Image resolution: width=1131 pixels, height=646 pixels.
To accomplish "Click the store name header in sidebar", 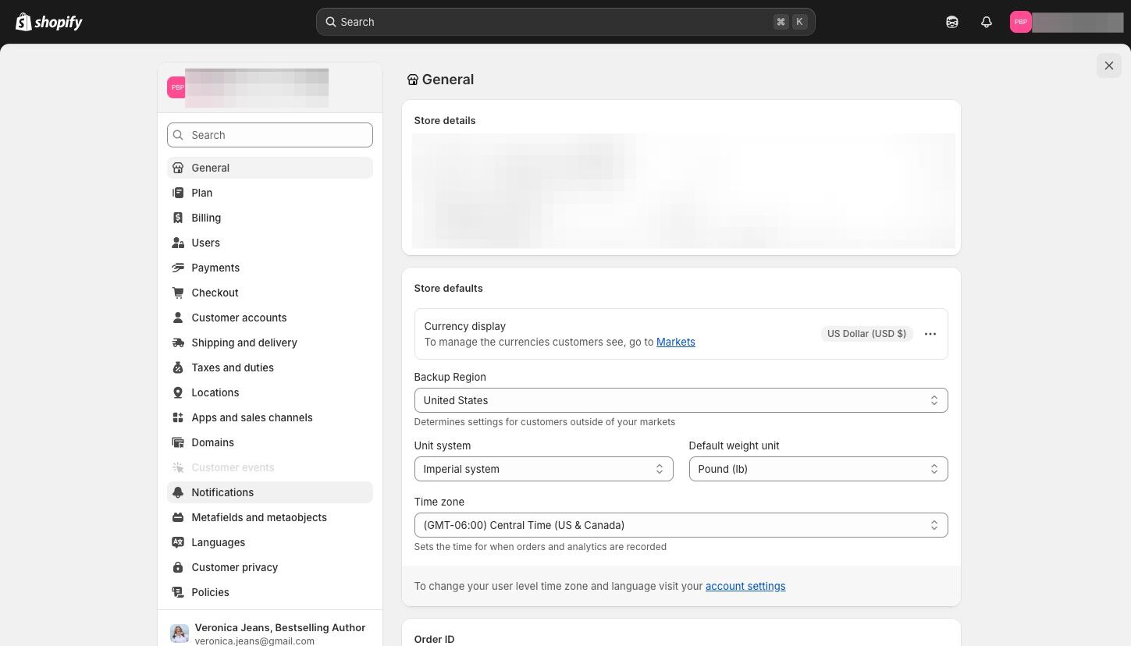I will pos(270,87).
